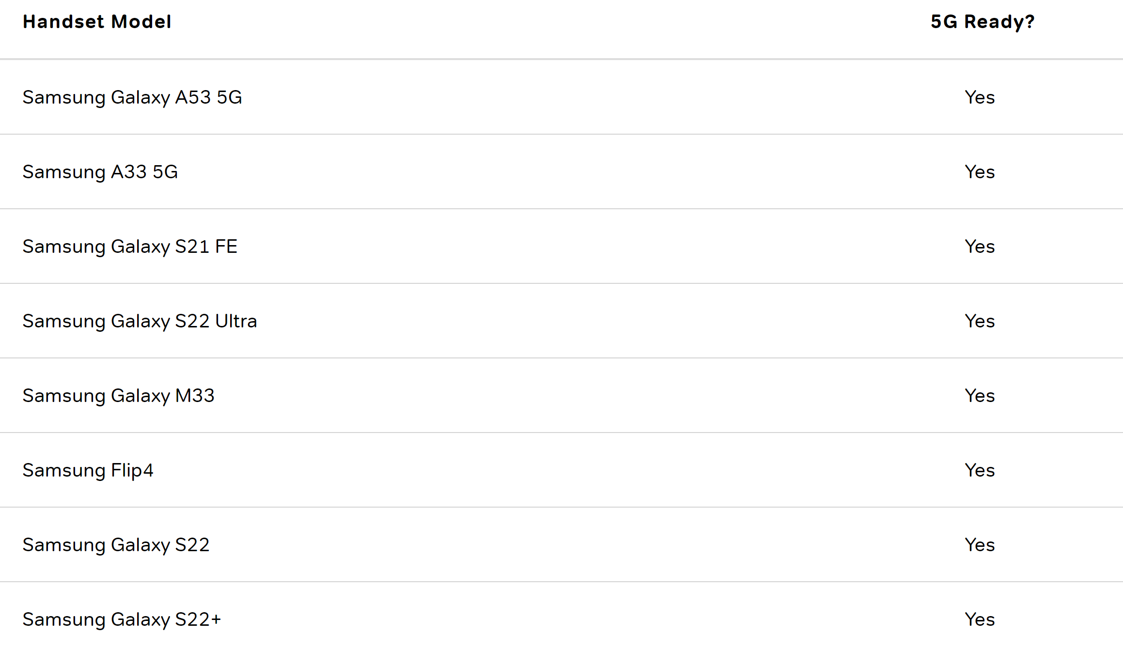Click the 5G Ready? column header

tap(983, 22)
